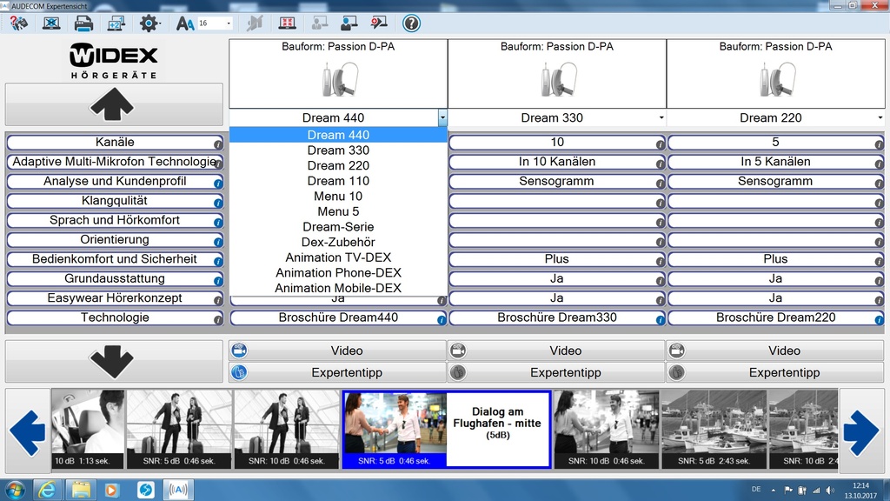Open File Explorer folder in taskbar
The width and height of the screenshot is (890, 501).
pos(81,490)
